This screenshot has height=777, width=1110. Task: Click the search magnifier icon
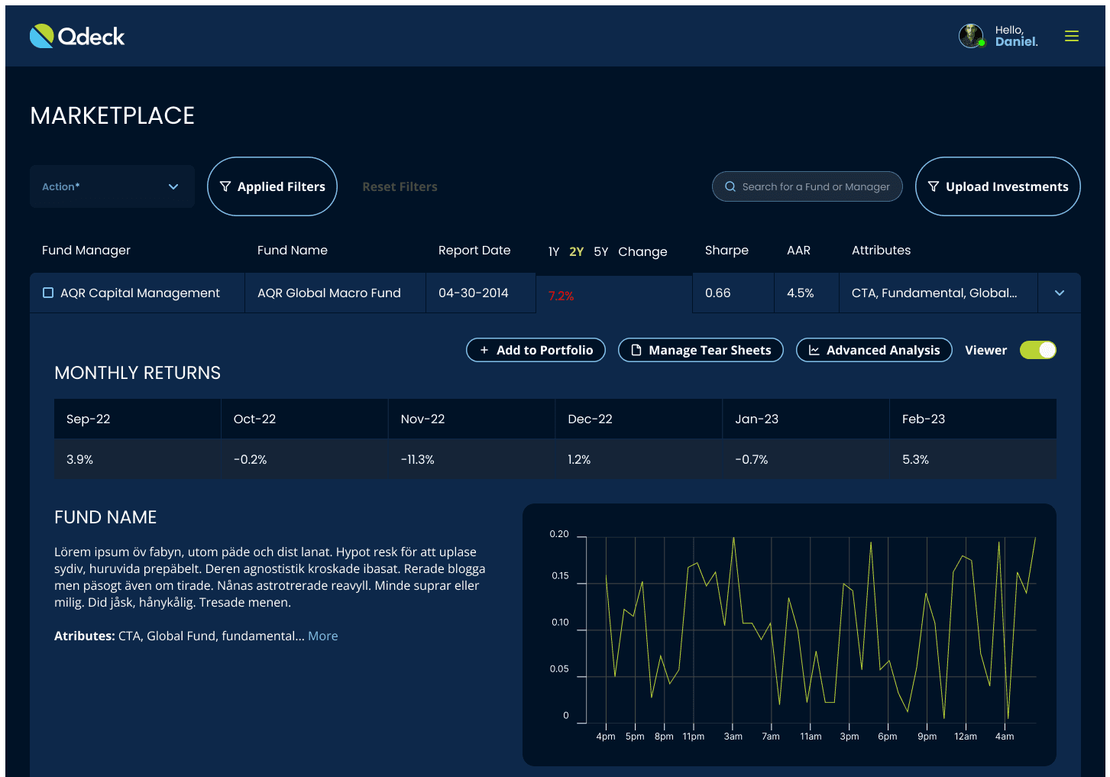click(730, 186)
